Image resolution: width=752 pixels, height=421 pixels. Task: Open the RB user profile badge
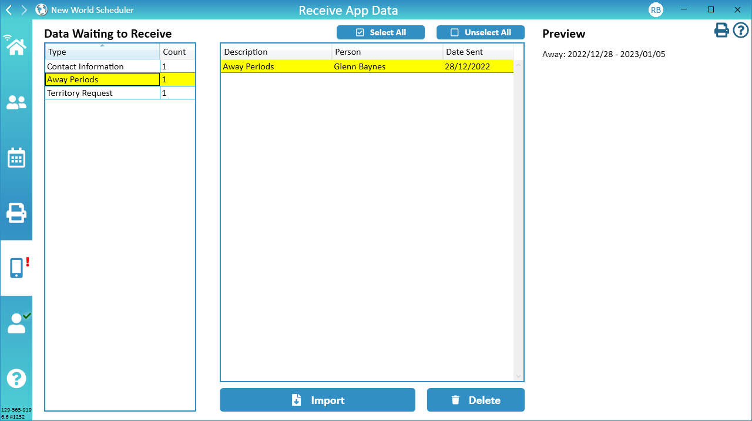(x=656, y=10)
